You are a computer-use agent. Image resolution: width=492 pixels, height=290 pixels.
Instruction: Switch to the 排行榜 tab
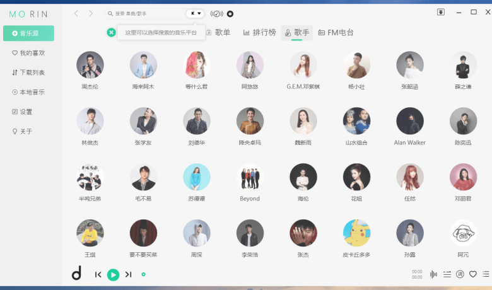tap(259, 32)
